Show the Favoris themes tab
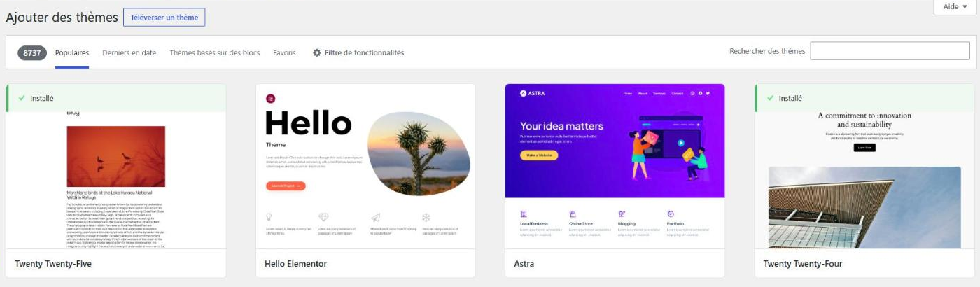Image resolution: width=980 pixels, height=287 pixels. [284, 53]
